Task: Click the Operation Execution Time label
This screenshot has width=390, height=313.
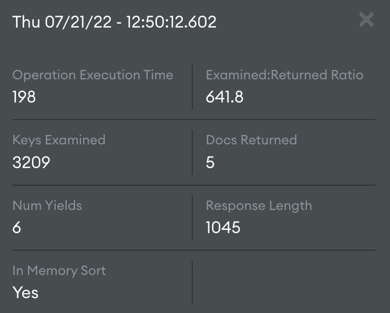Action: click(93, 75)
